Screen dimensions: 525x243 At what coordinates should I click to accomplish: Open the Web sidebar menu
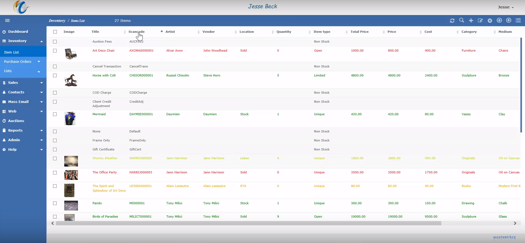pyautogui.click(x=12, y=111)
